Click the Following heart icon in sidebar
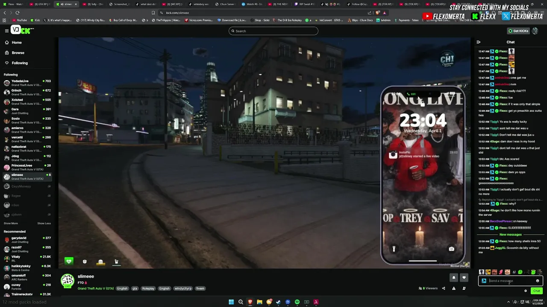This screenshot has height=307, width=547. tap(7, 63)
